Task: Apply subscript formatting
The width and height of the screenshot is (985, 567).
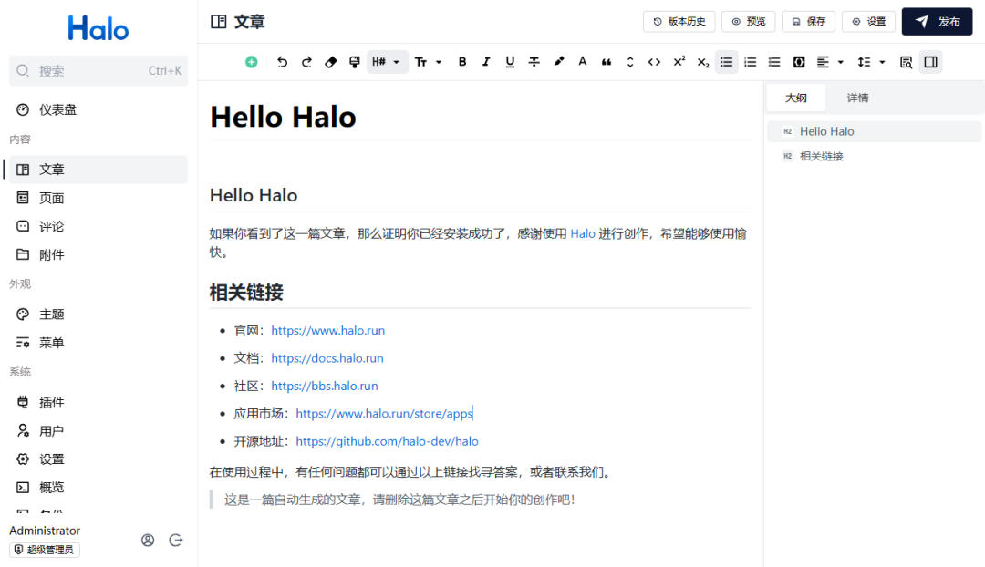Action: tap(703, 62)
